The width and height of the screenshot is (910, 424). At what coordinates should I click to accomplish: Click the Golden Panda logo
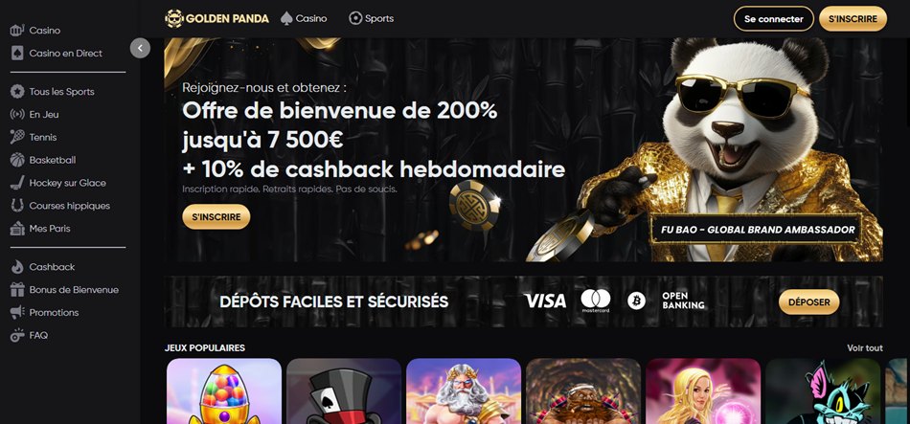click(216, 18)
